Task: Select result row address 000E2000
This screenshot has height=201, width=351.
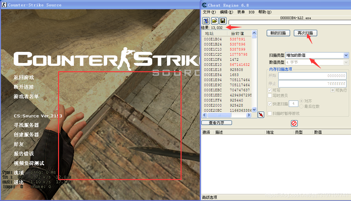Action: coord(227,105)
